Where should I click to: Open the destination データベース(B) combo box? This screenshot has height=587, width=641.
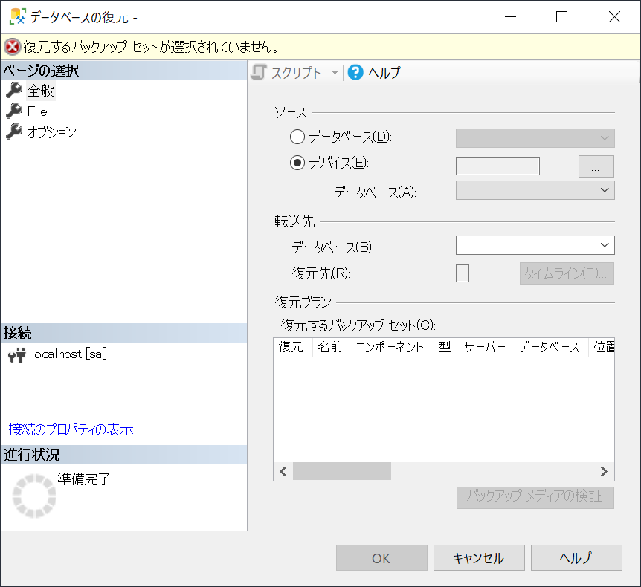(535, 245)
